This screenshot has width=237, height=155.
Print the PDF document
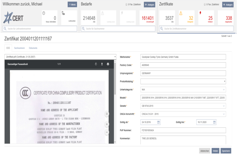point(108,64)
